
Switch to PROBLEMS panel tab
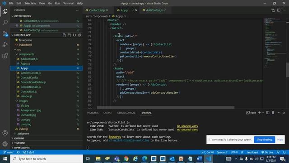(93, 113)
